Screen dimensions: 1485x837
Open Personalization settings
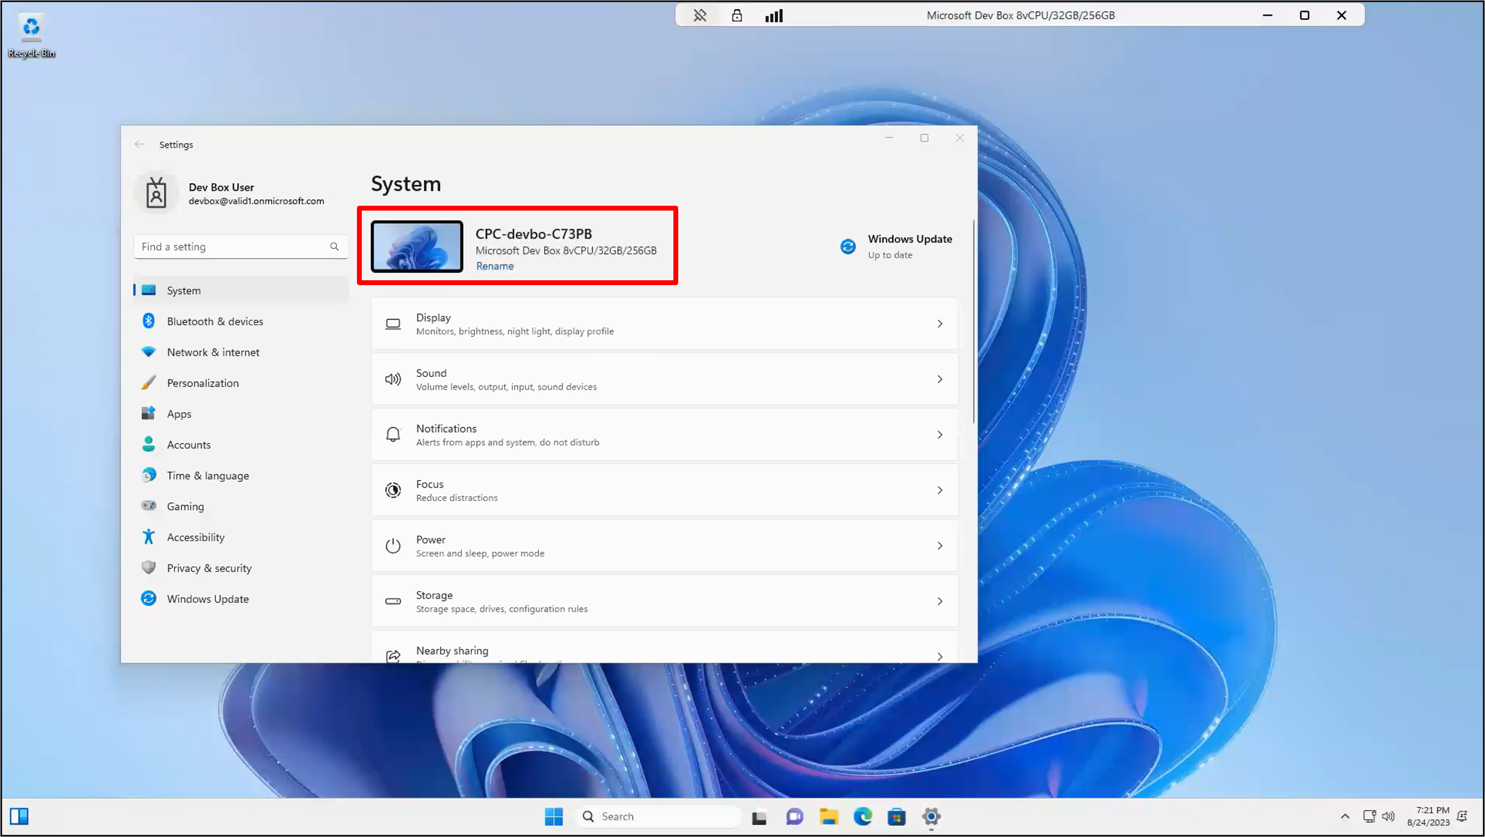(x=241, y=383)
